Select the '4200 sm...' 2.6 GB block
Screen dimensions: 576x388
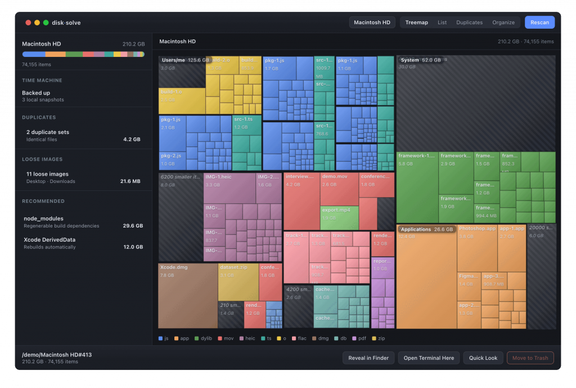[299, 307]
